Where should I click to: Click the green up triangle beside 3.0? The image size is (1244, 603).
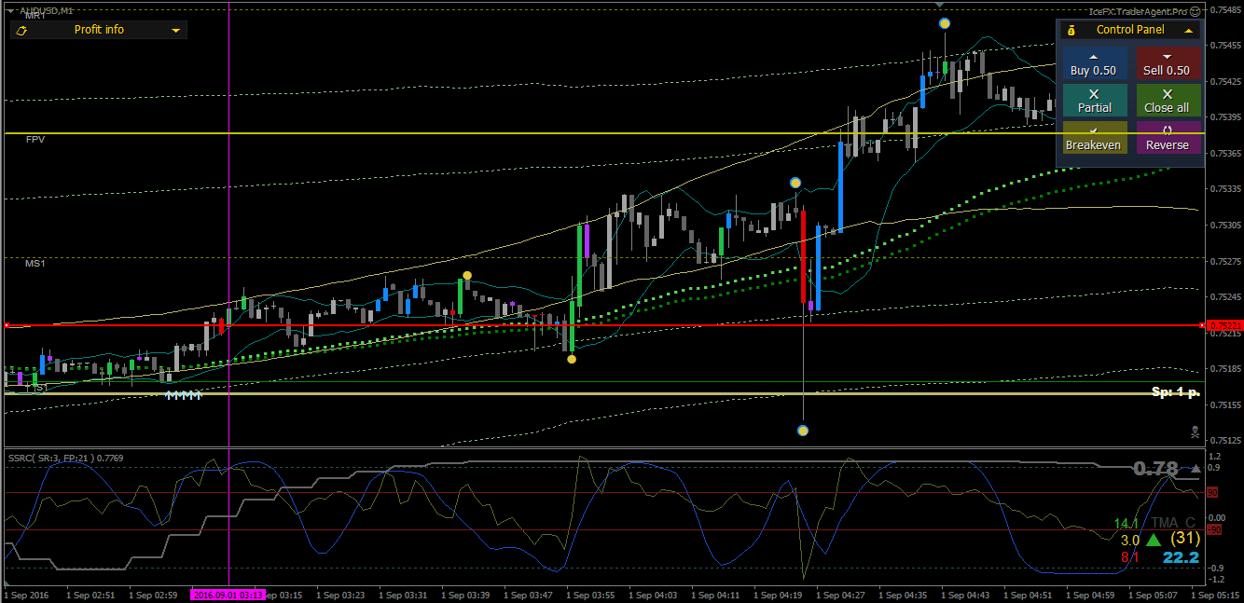(1154, 541)
